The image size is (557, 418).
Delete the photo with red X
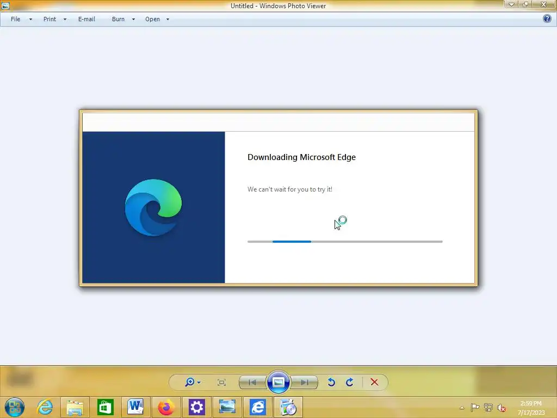click(374, 382)
